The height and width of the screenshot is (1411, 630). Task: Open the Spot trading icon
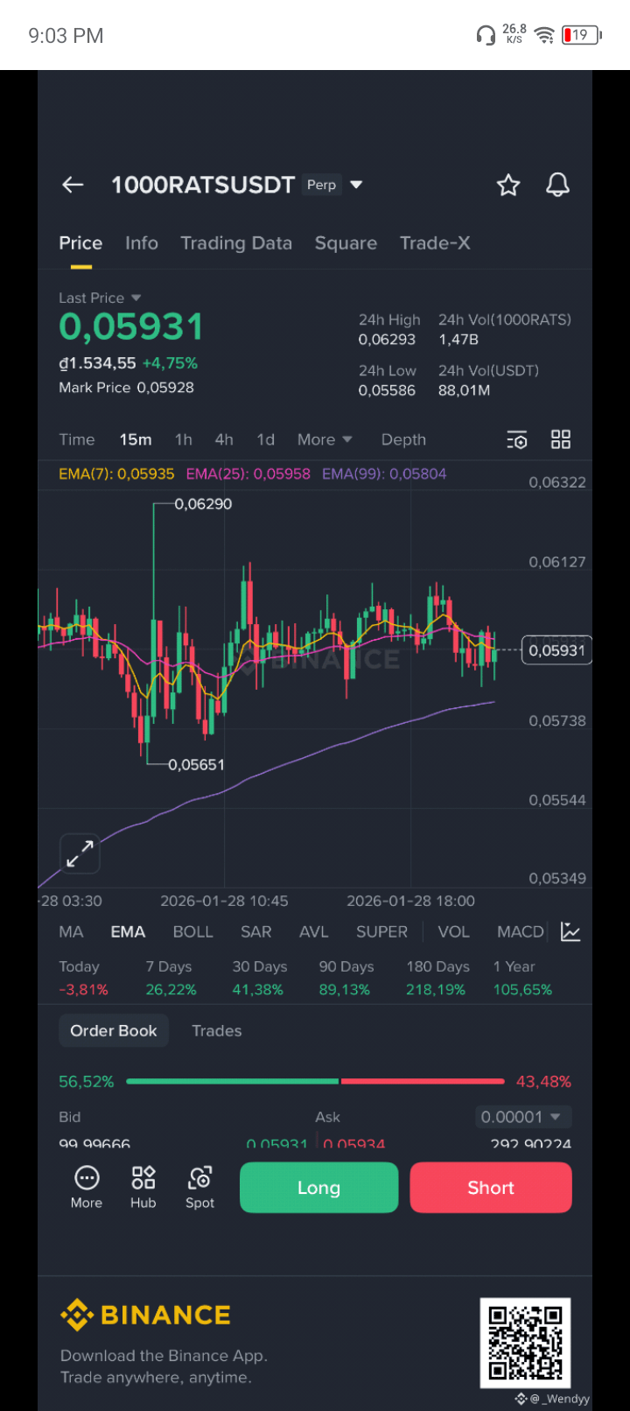tap(199, 1188)
